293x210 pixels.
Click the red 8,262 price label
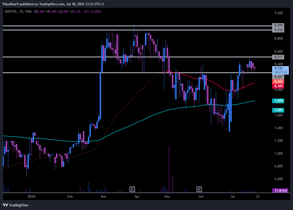[x=278, y=81]
